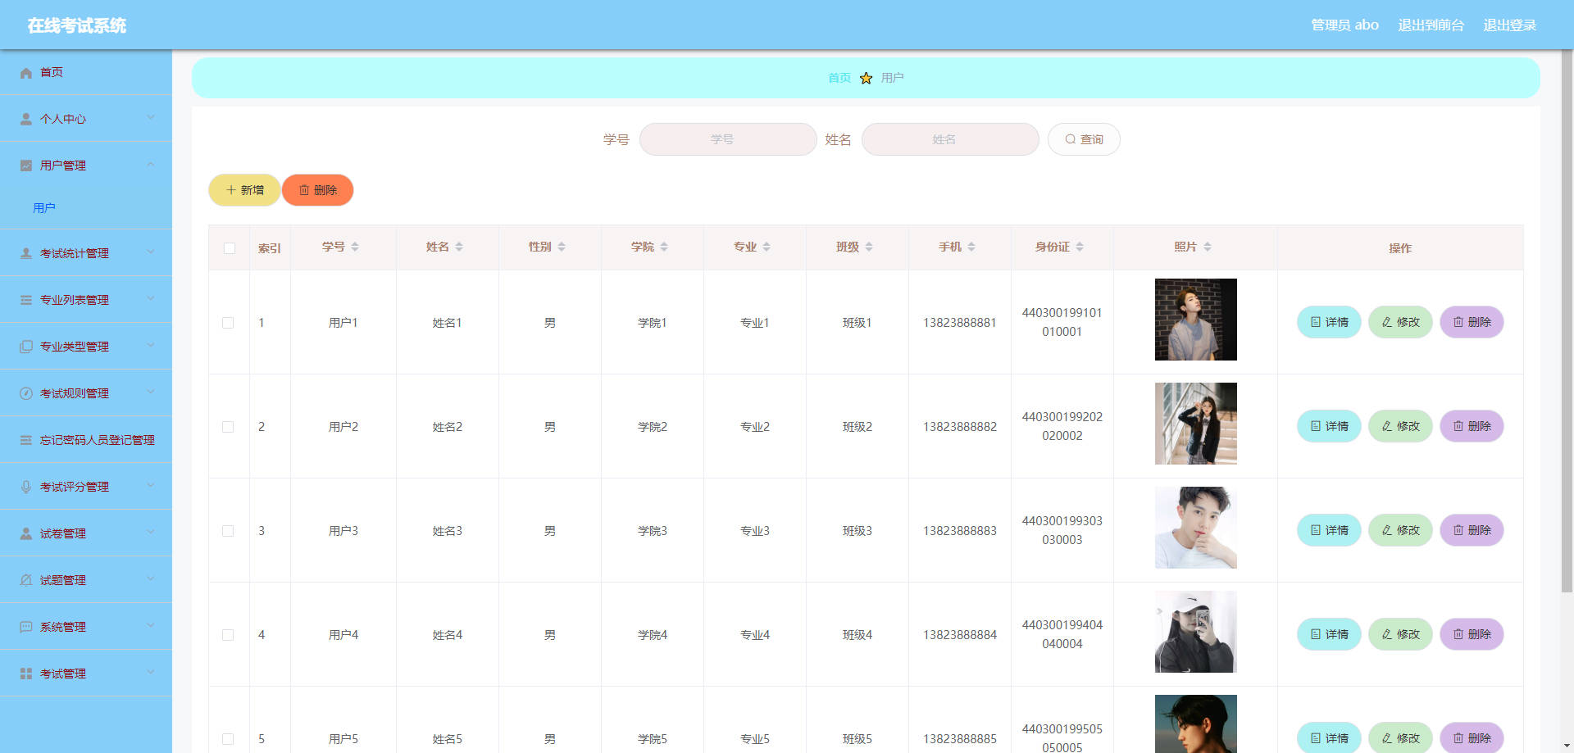Open the photo thumbnail of 用户3
The width and height of the screenshot is (1574, 753).
click(1195, 528)
